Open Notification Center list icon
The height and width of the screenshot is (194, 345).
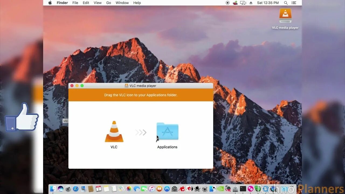pos(294,3)
